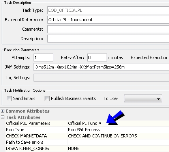Select CHECK AND CONTINUE ON ERRORS value
This screenshot has width=169, height=152.
pyautogui.click(x=102, y=136)
